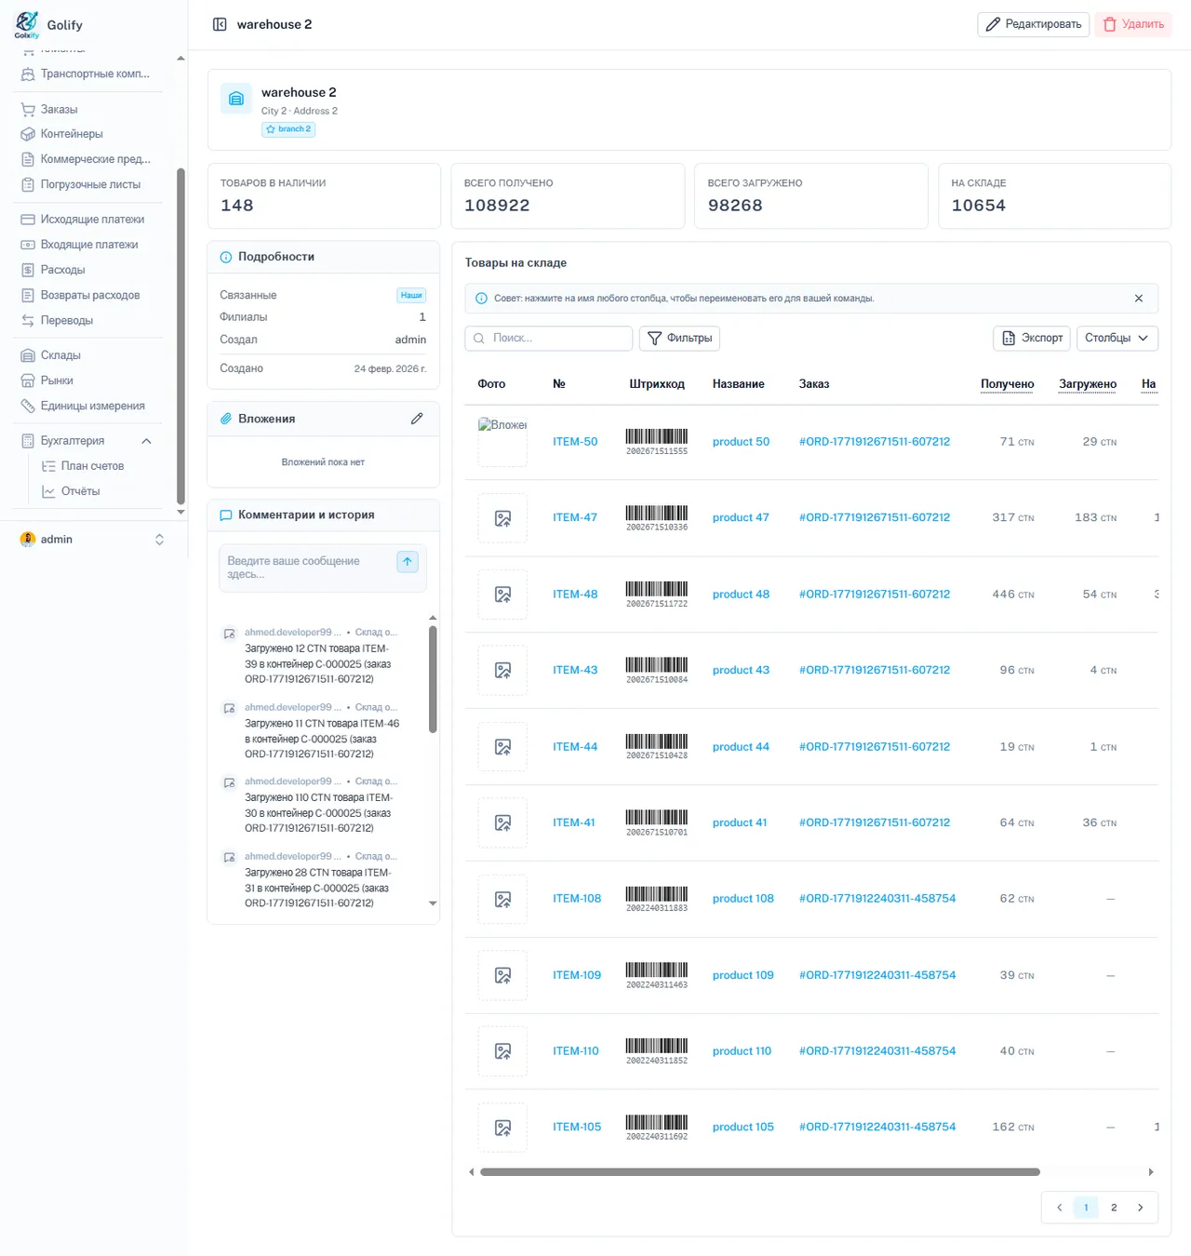This screenshot has width=1191, height=1256.
Task: Click the Удалить button
Action: 1133,24
